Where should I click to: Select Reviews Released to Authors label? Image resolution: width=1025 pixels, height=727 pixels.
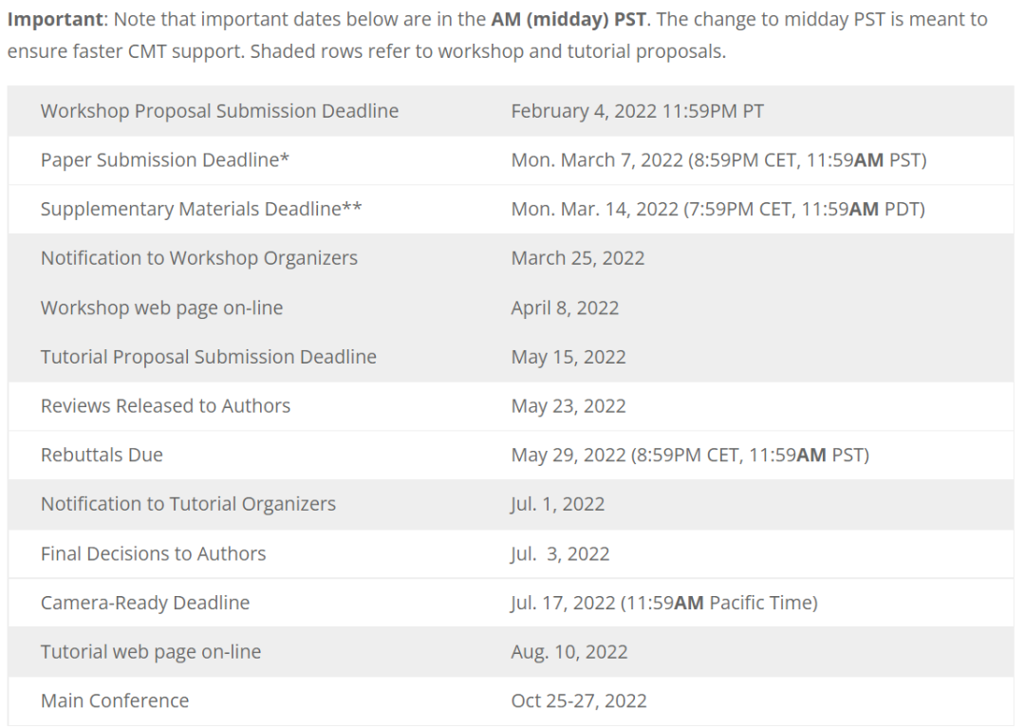(x=165, y=406)
